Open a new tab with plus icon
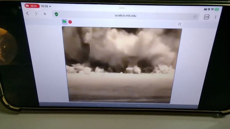Screen dimensions: 230x129 pos(45,14)
